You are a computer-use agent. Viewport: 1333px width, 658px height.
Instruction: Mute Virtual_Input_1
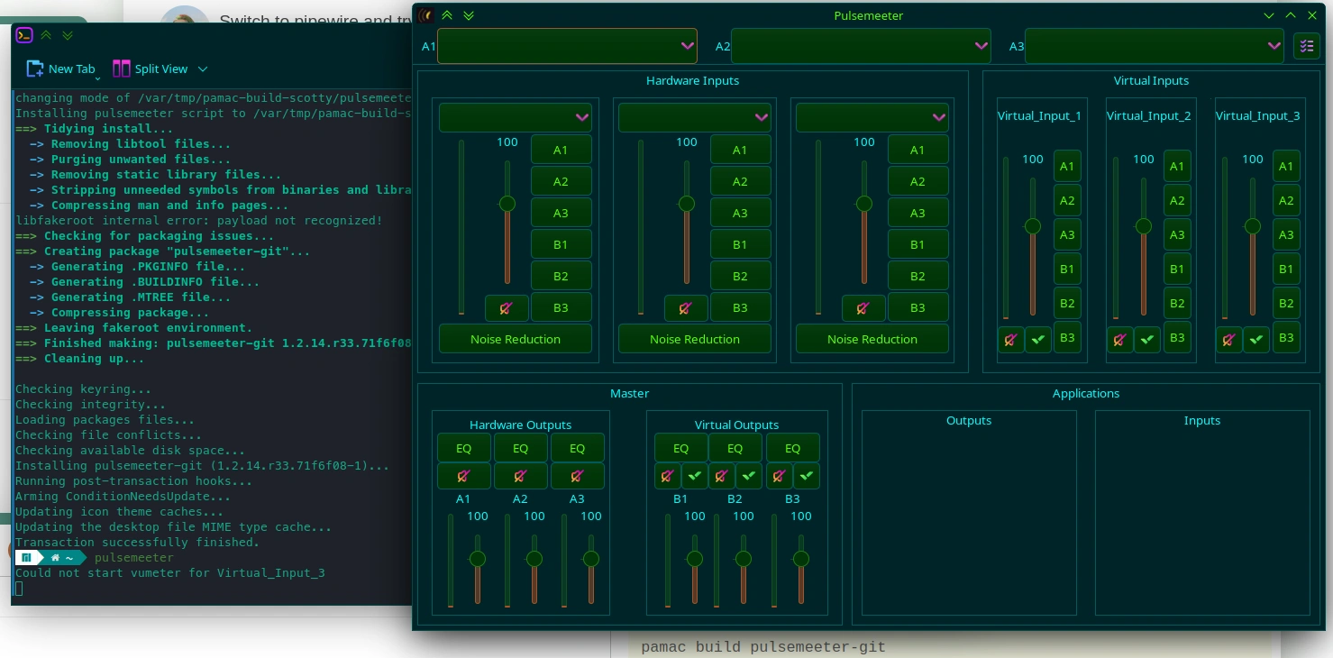click(x=1011, y=340)
